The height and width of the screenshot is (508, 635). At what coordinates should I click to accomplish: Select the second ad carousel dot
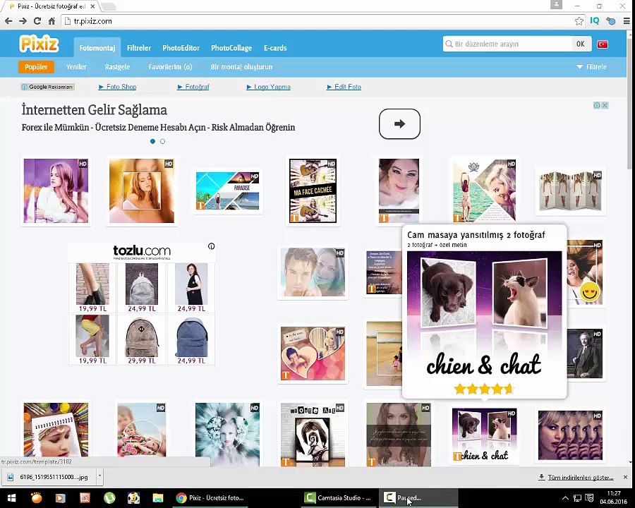click(162, 141)
